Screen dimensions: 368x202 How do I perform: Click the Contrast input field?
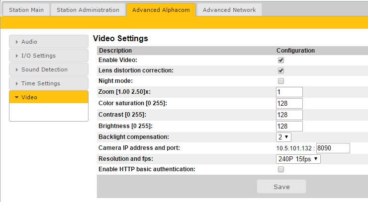(x=289, y=115)
